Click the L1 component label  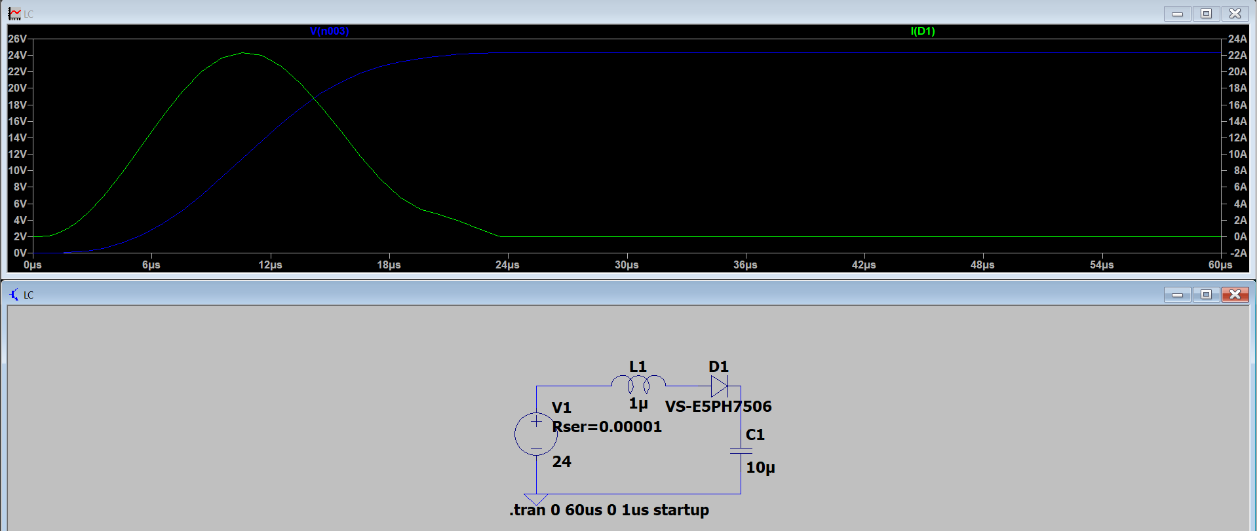638,367
